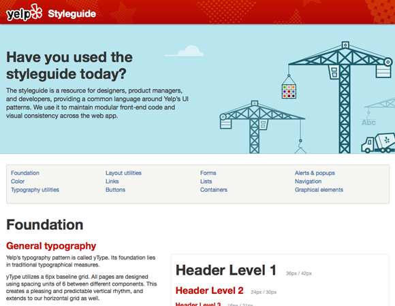This screenshot has height=306, width=395.
Task: Jump to Graphical elements
Action: pos(319,190)
